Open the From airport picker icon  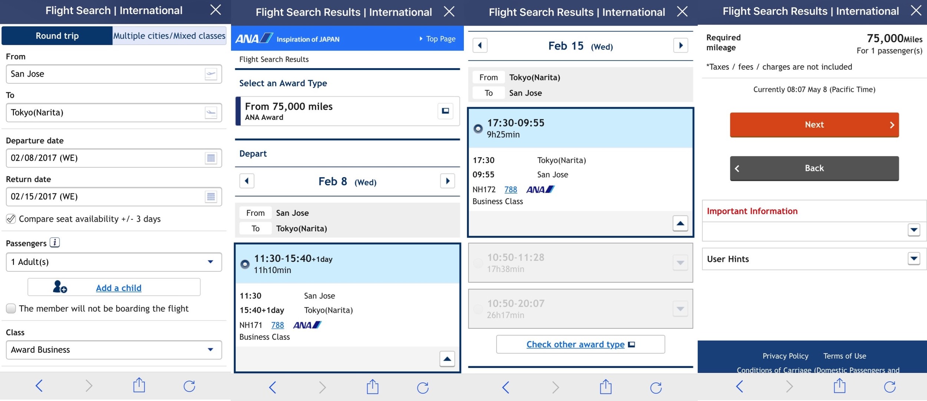[211, 74]
